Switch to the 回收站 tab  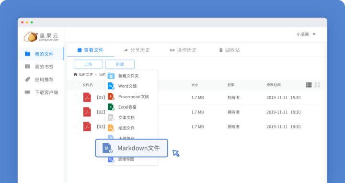pos(230,50)
